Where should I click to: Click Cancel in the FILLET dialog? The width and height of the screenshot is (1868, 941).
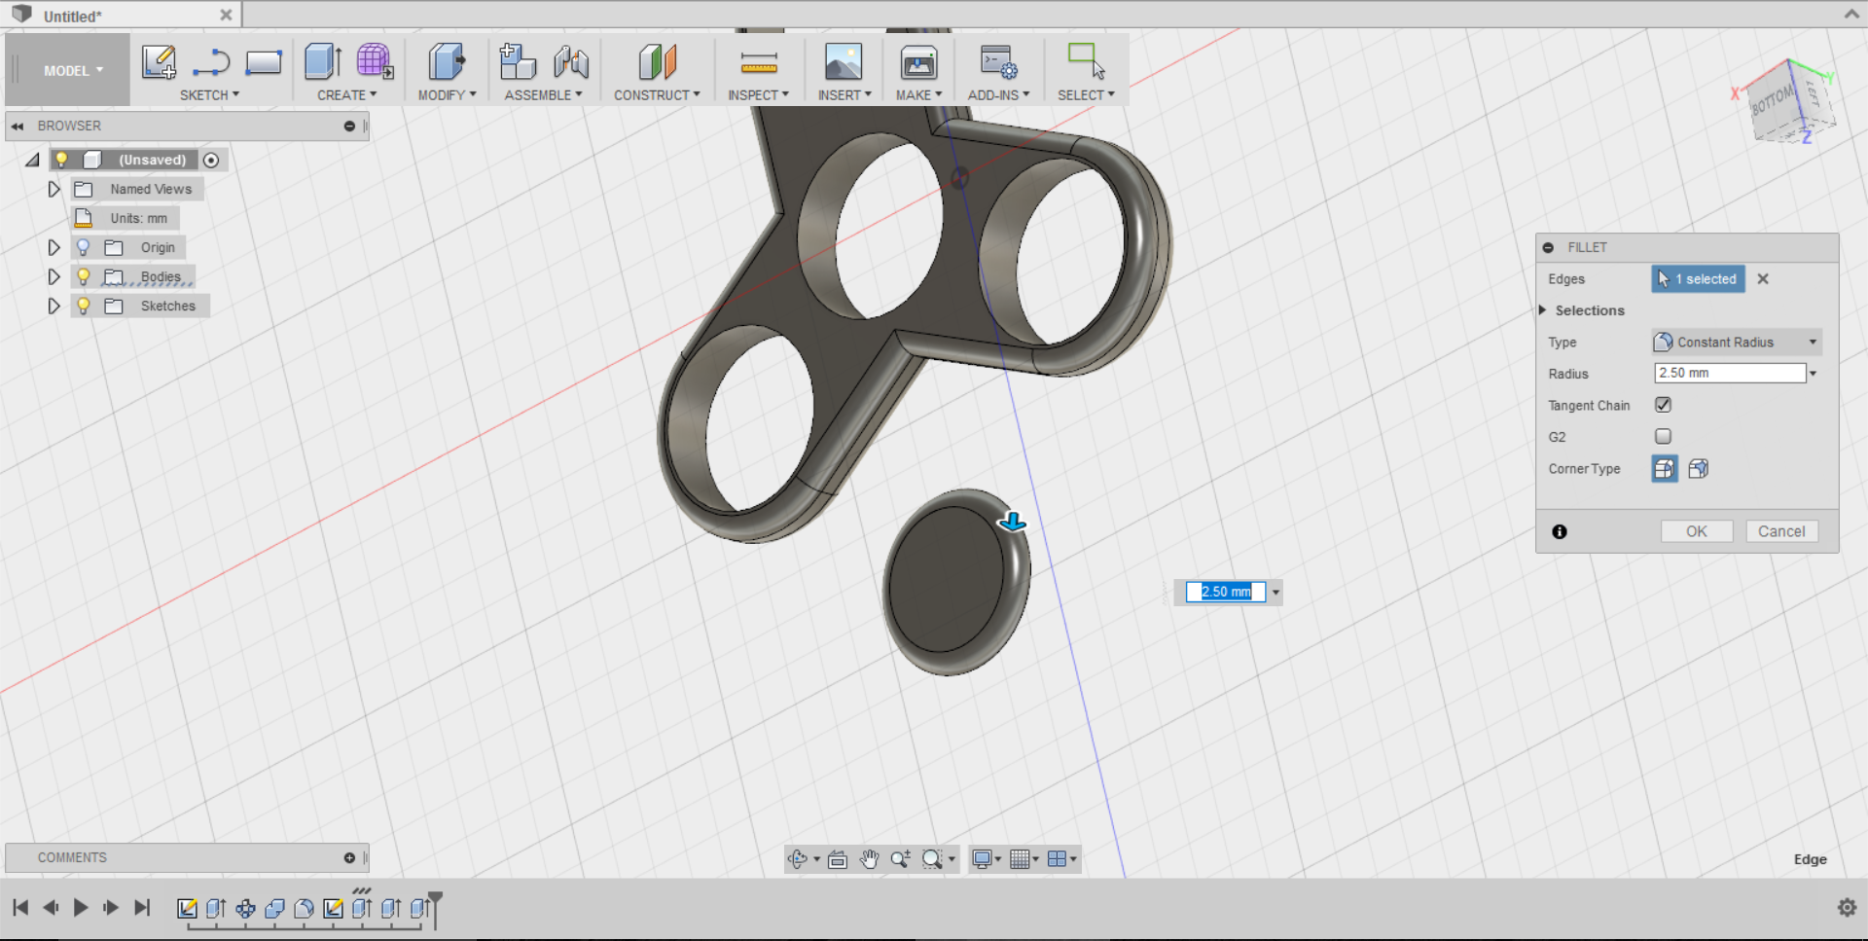pos(1781,531)
